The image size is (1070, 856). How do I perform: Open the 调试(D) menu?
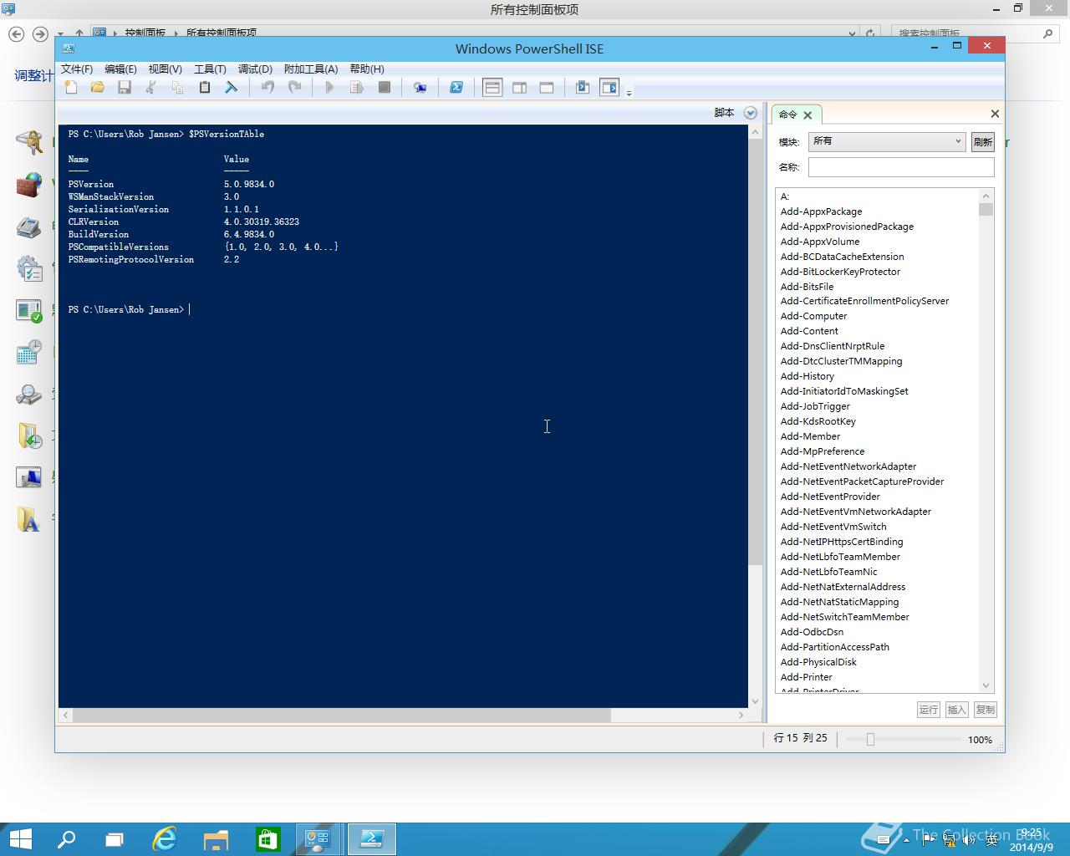pyautogui.click(x=255, y=69)
